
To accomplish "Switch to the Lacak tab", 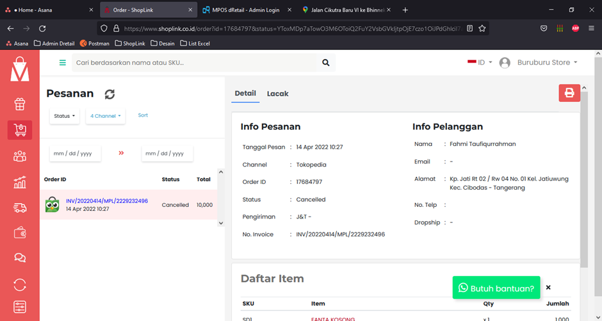I will coord(277,94).
